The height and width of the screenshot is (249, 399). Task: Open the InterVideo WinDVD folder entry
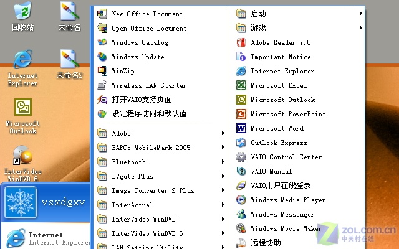(160, 219)
